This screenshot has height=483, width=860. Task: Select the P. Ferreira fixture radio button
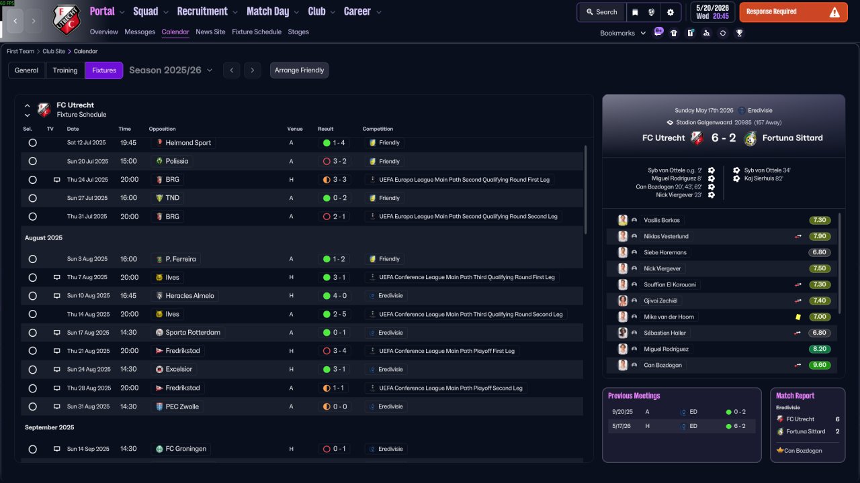pyautogui.click(x=32, y=259)
